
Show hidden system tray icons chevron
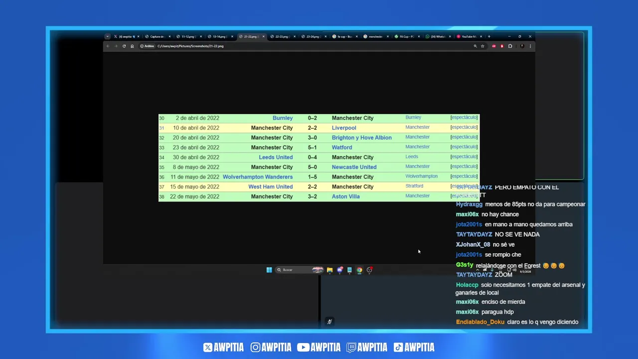(478, 270)
